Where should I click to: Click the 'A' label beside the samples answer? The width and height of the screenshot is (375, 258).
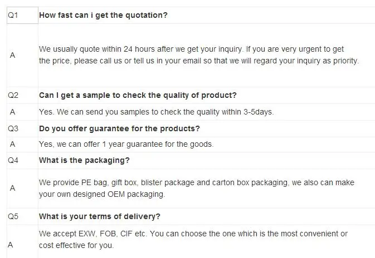13,112
